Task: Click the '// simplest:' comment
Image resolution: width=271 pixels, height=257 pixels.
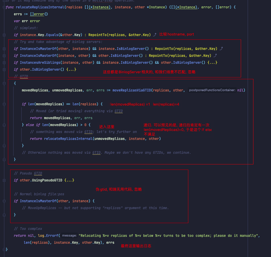Action: click(26, 28)
